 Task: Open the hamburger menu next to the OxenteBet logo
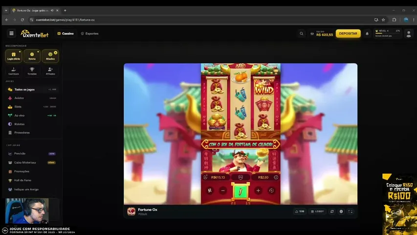11,34
